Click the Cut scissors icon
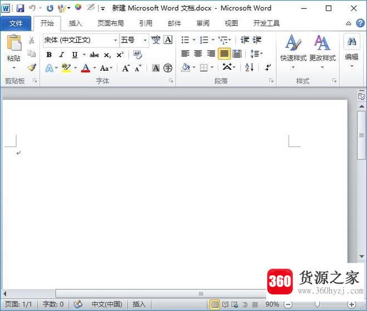367x311 pixels. coord(32,40)
